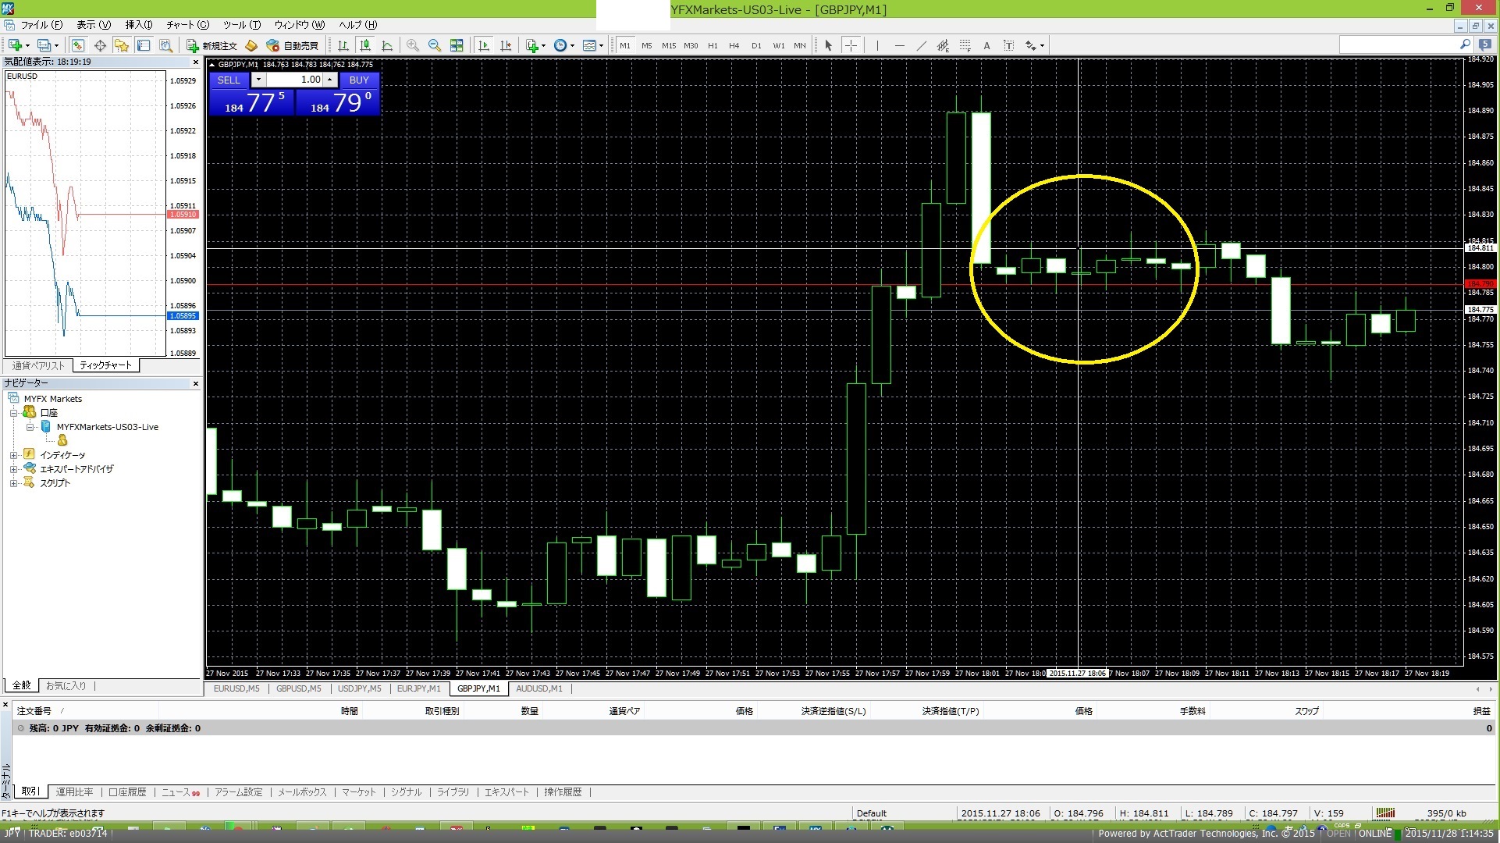This screenshot has height=843, width=1500.
Task: Open the add indicators dropdown
Action: pyautogui.click(x=535, y=45)
